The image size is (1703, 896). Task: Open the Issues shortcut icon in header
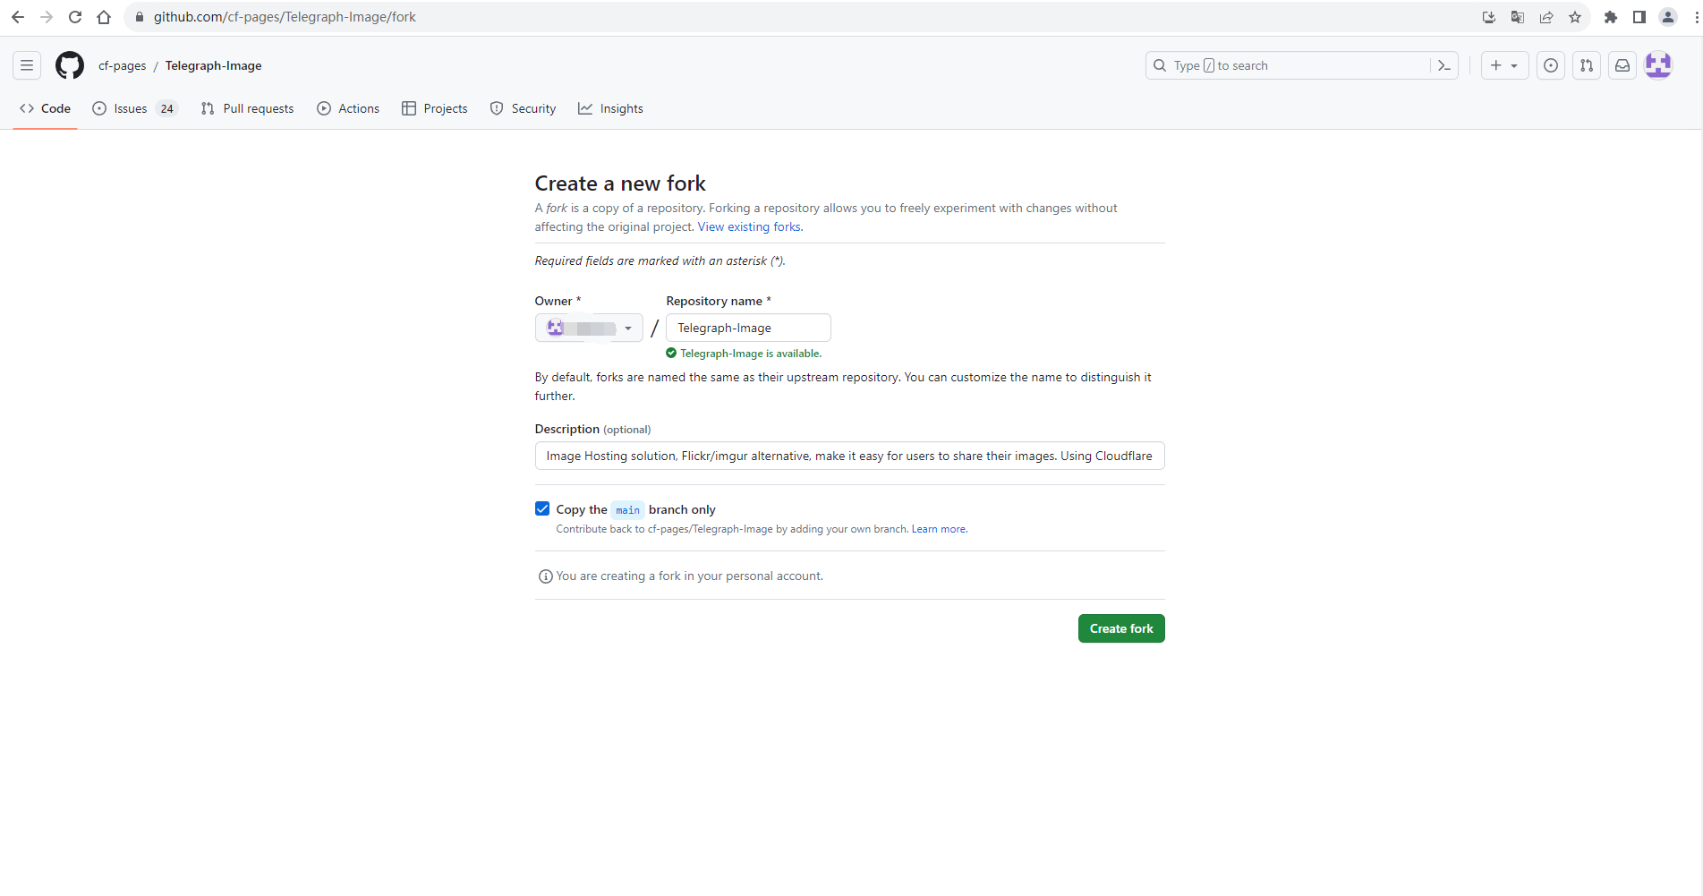click(1551, 65)
